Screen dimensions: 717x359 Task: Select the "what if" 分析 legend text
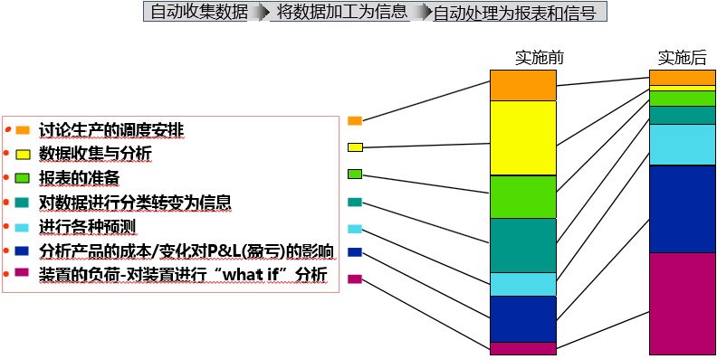point(183,276)
